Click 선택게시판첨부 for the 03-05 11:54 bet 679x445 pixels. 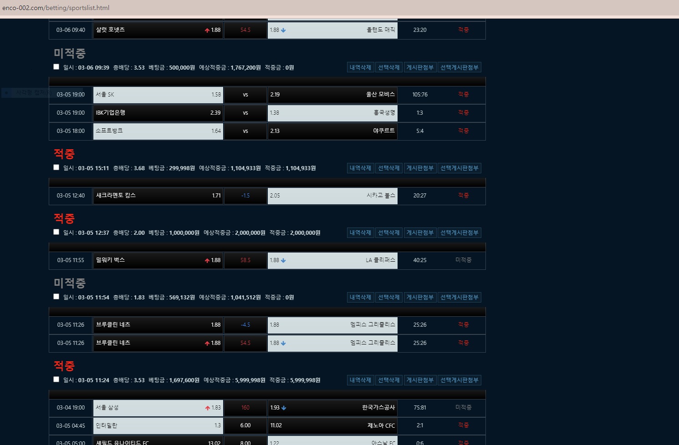click(x=459, y=298)
